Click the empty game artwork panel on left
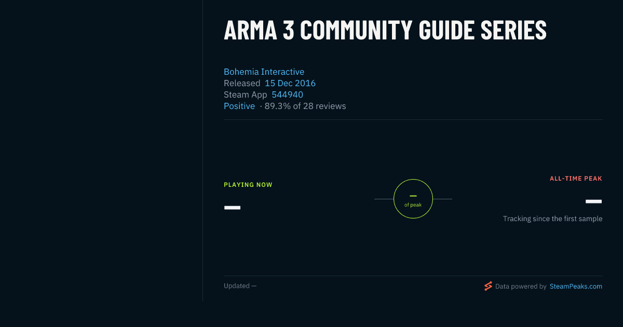Screen dimensions: 623x327 point(101,151)
